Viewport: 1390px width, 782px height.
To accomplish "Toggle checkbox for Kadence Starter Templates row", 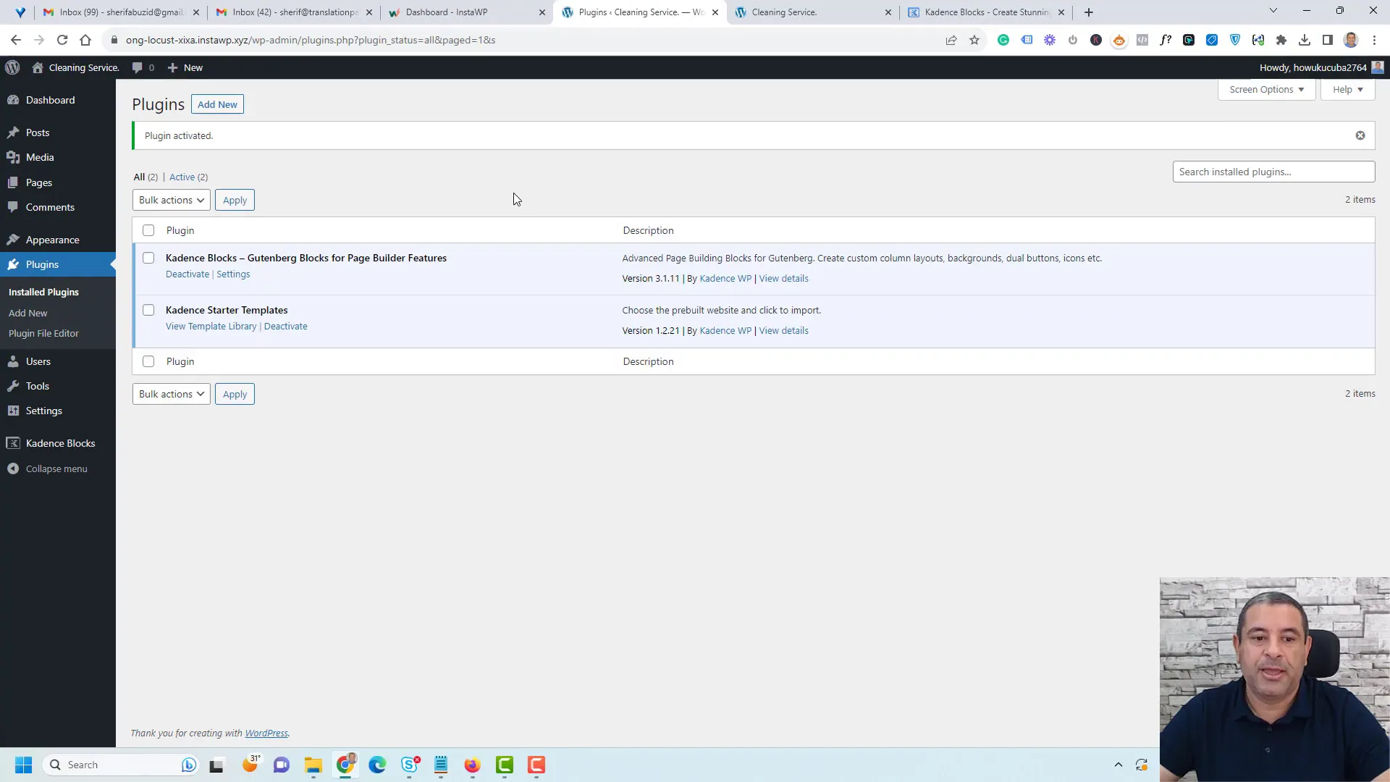I will click(148, 309).
